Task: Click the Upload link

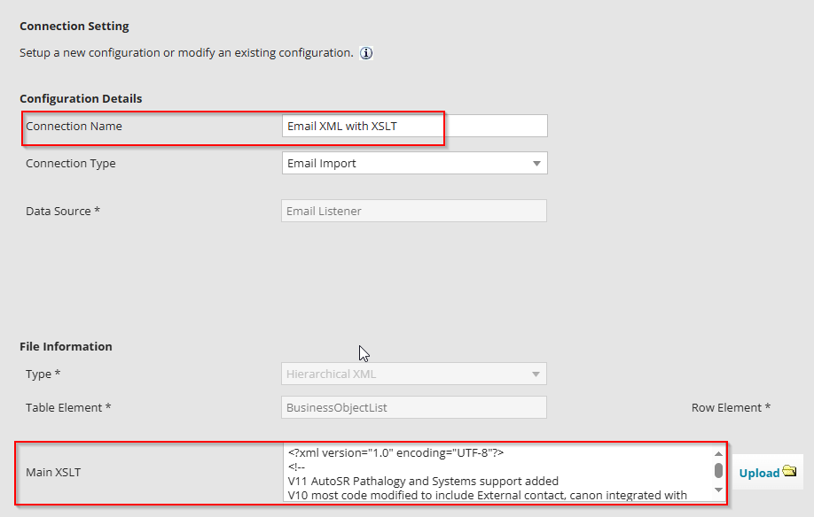Action: tap(759, 473)
